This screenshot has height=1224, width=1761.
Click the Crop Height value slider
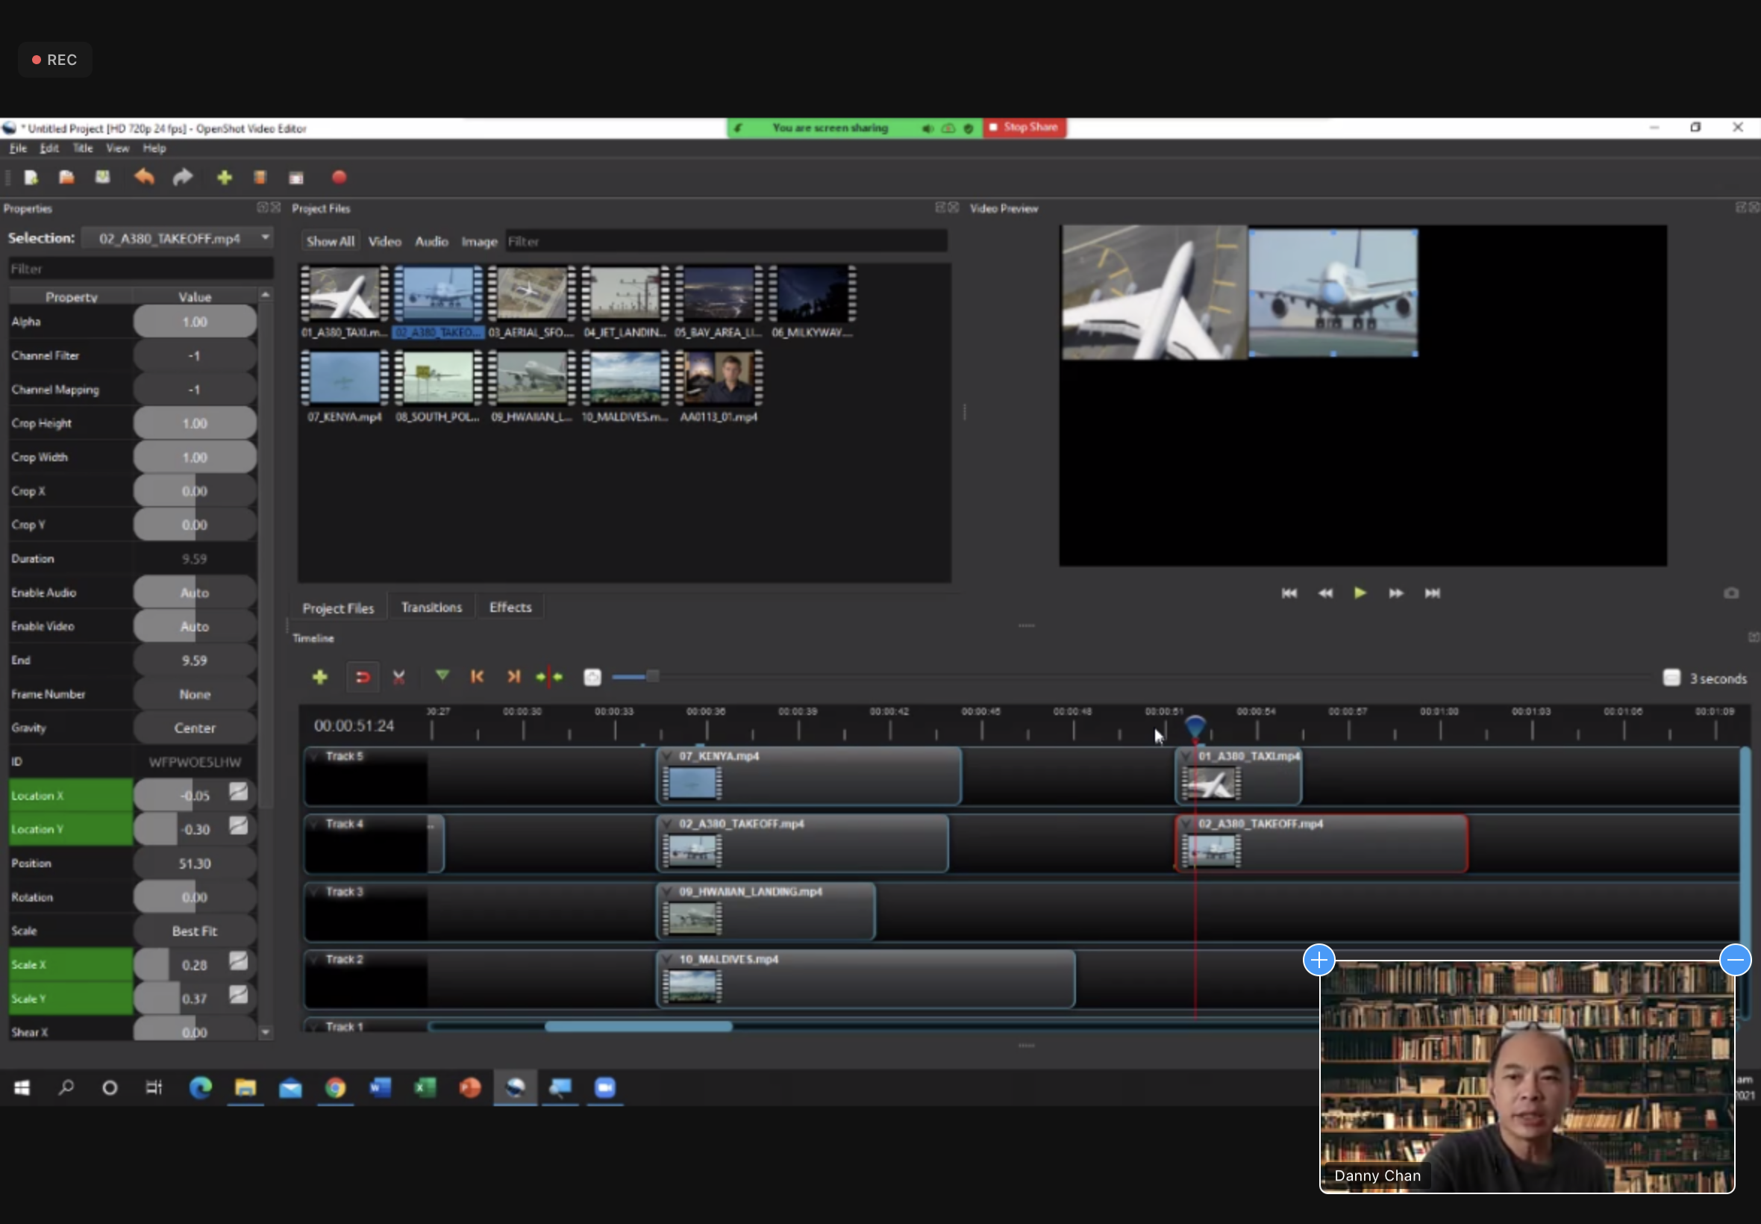click(195, 423)
